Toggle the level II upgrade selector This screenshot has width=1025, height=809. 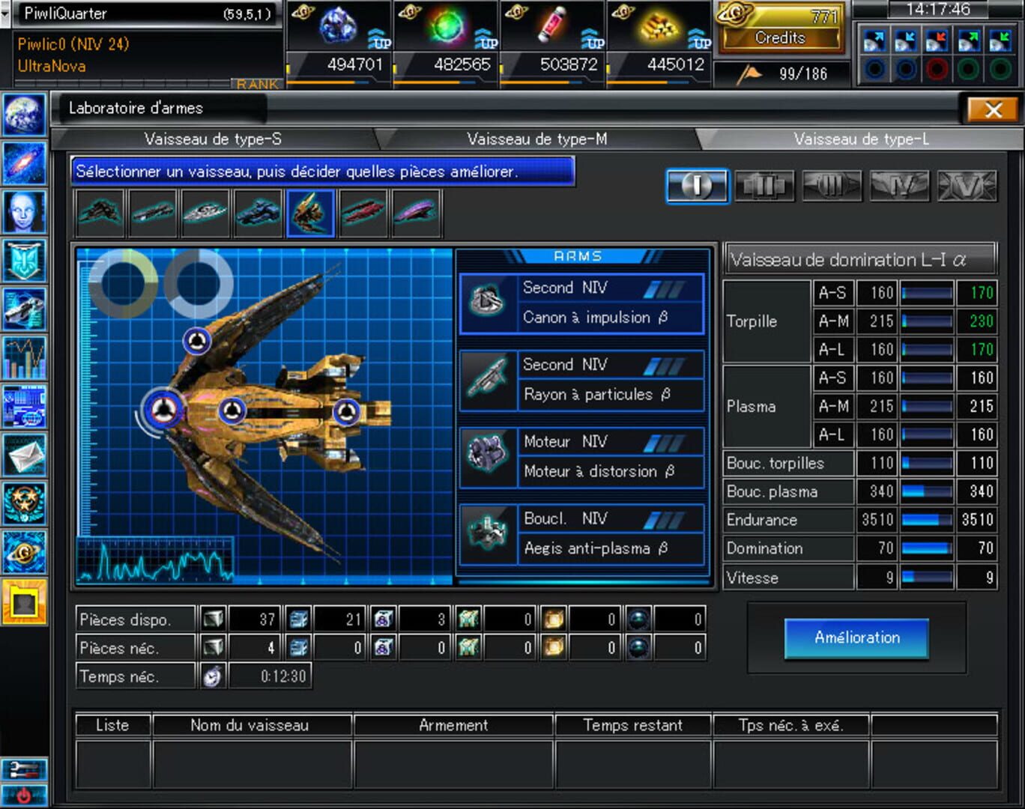[765, 186]
